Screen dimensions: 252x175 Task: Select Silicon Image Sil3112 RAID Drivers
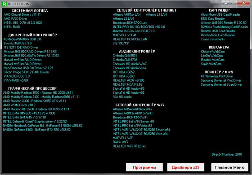[27, 72]
